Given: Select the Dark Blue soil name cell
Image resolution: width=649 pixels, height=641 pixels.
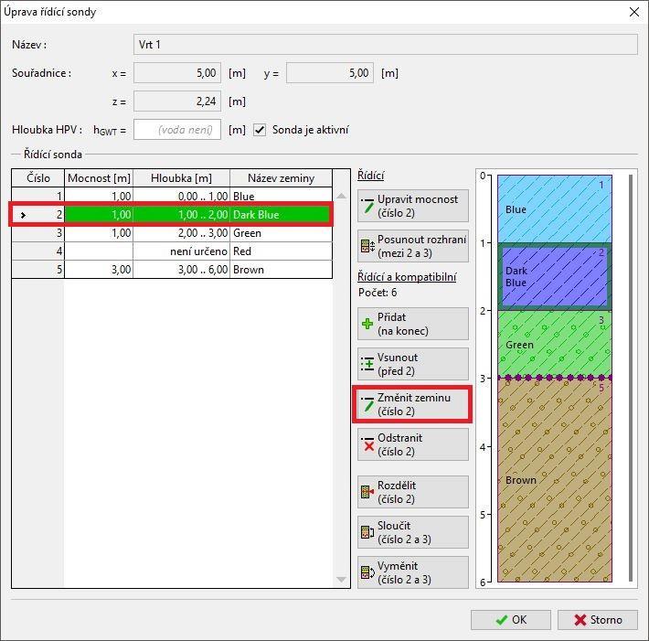Looking at the screenshot, I should point(281,215).
